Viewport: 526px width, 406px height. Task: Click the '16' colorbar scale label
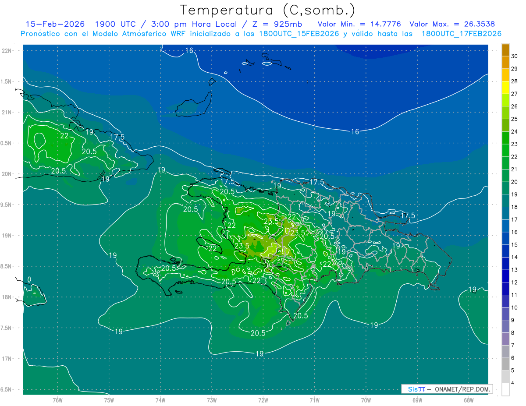point(515,232)
